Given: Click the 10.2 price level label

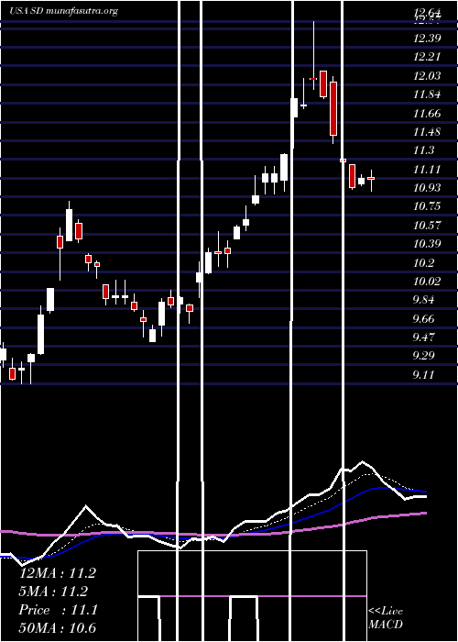Looking at the screenshot, I should pyautogui.click(x=423, y=263).
